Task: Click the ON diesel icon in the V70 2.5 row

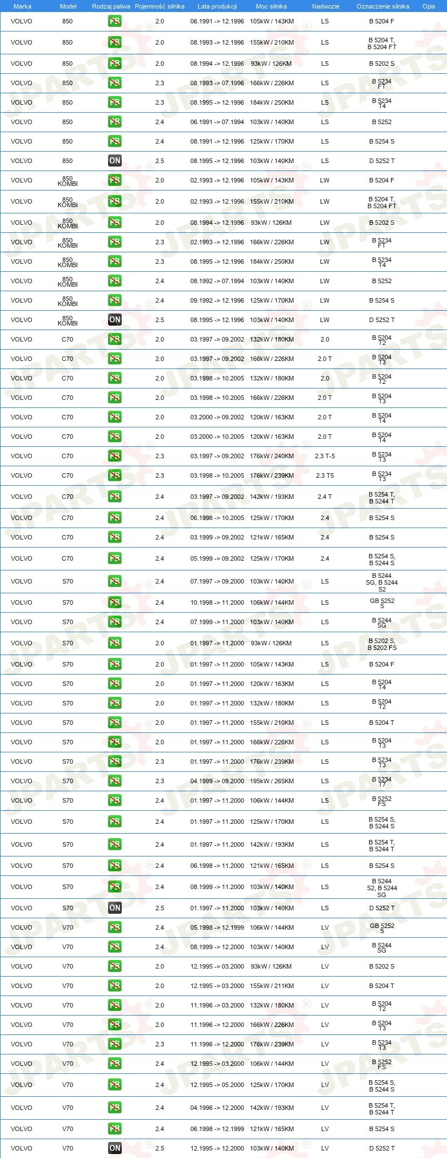Action: [115, 1148]
